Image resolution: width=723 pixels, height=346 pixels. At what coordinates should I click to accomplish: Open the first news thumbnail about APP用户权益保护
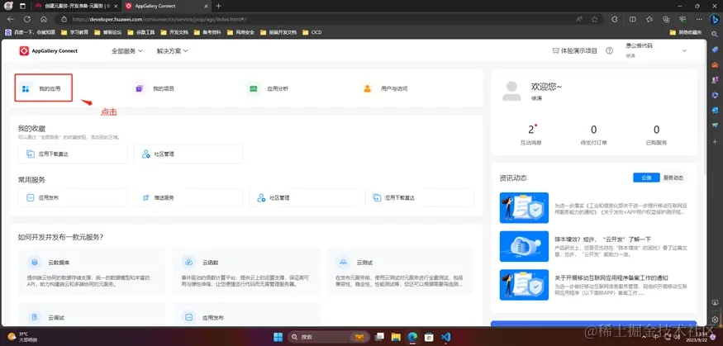coord(524,208)
